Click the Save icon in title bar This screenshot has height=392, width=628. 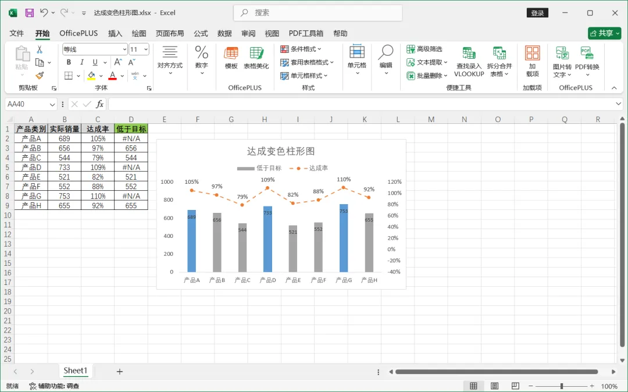coord(29,13)
